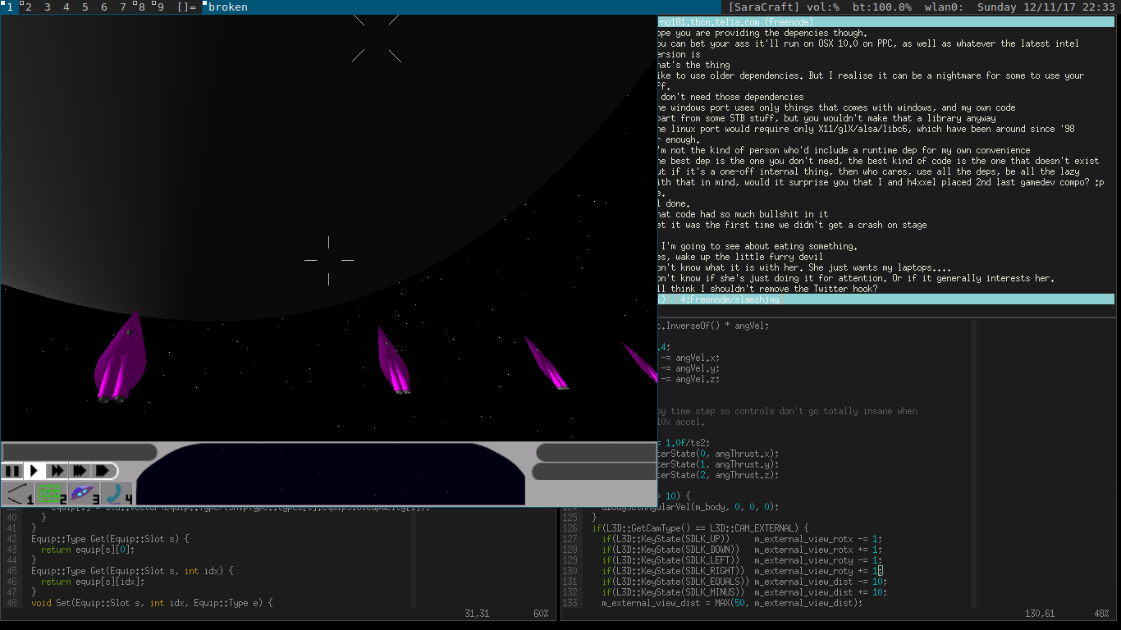Click the tiling layout symbol in the bar
The image size is (1121, 630).
tap(186, 7)
